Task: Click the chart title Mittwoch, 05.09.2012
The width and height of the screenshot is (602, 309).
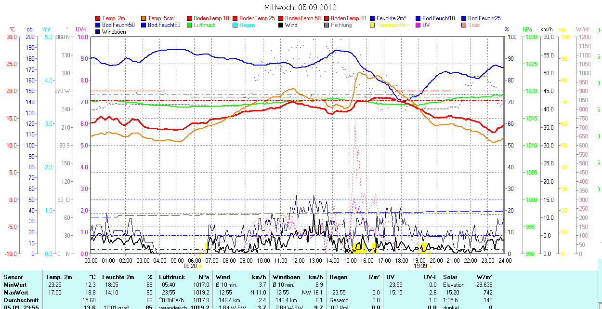Action: tap(301, 7)
